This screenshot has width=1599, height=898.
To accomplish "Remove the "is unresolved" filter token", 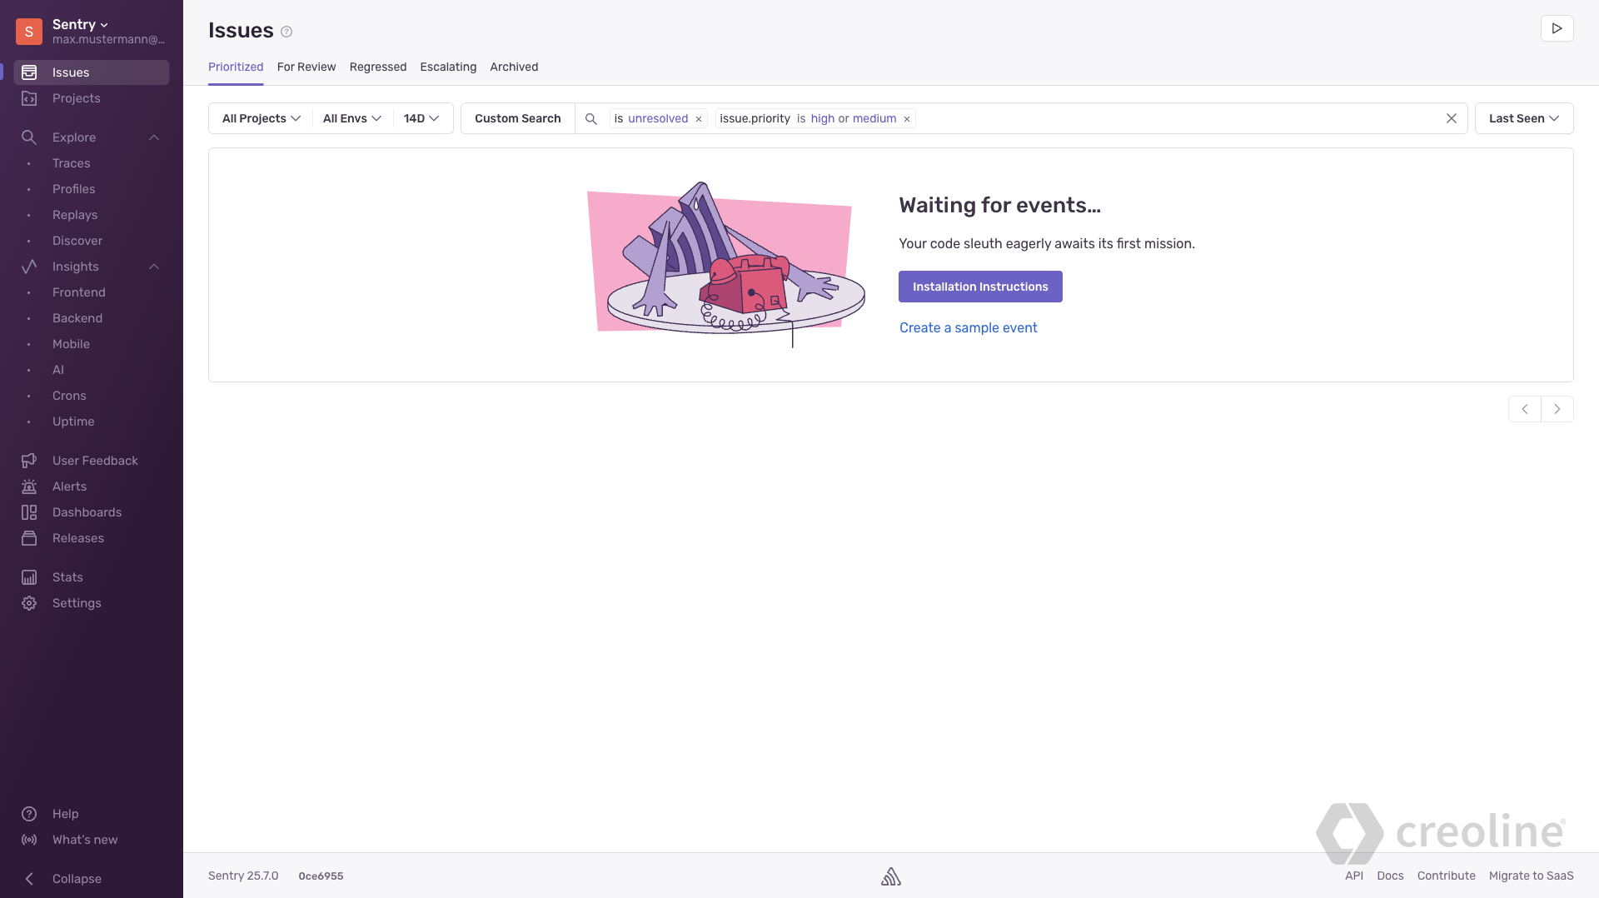I will coord(699,119).
